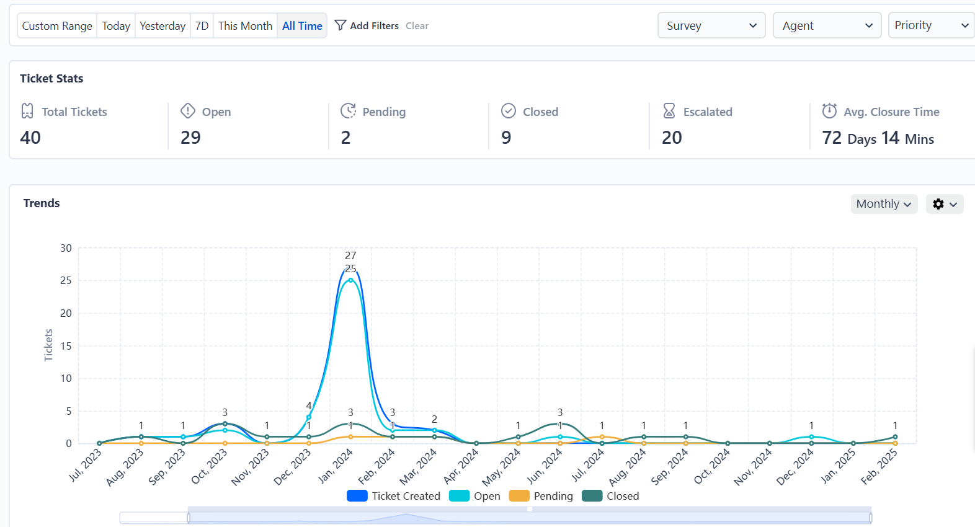Select the Yesterday date range tab
Image resolution: width=975 pixels, height=527 pixels.
pyautogui.click(x=162, y=26)
